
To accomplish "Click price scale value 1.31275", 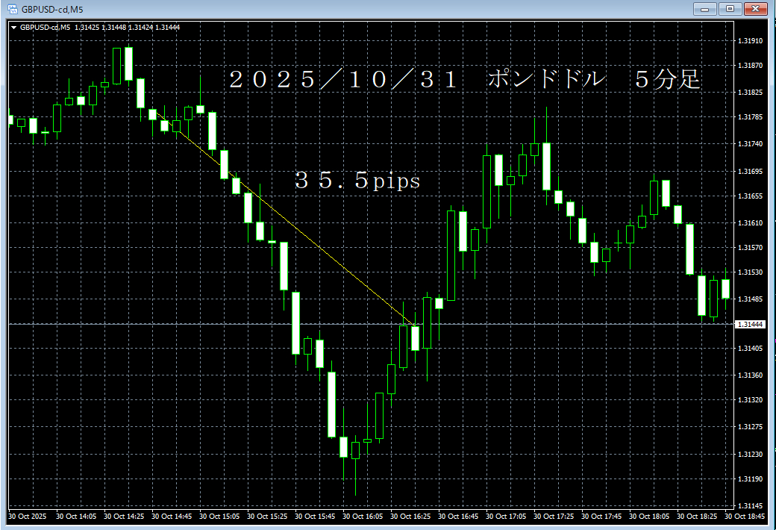I will point(751,427).
